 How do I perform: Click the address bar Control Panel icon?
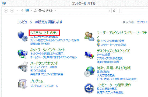point(27,11)
